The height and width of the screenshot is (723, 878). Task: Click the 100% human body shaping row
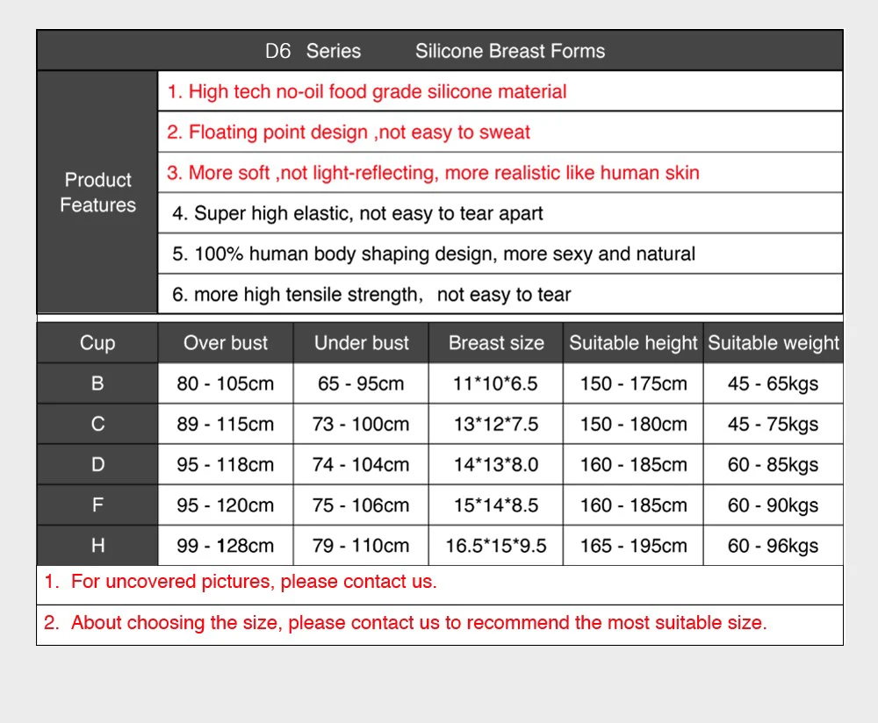[x=500, y=254]
